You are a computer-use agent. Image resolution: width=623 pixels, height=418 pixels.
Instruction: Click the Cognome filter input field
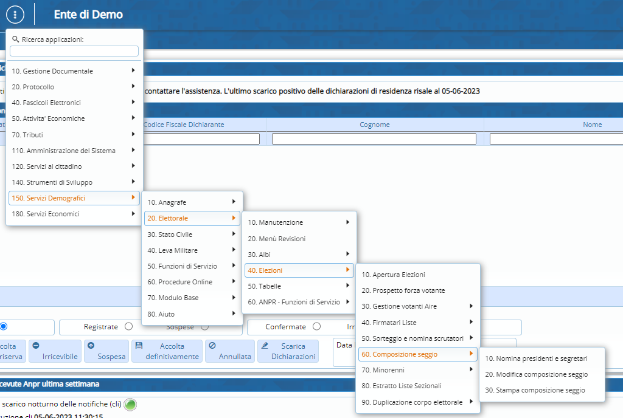(x=374, y=139)
